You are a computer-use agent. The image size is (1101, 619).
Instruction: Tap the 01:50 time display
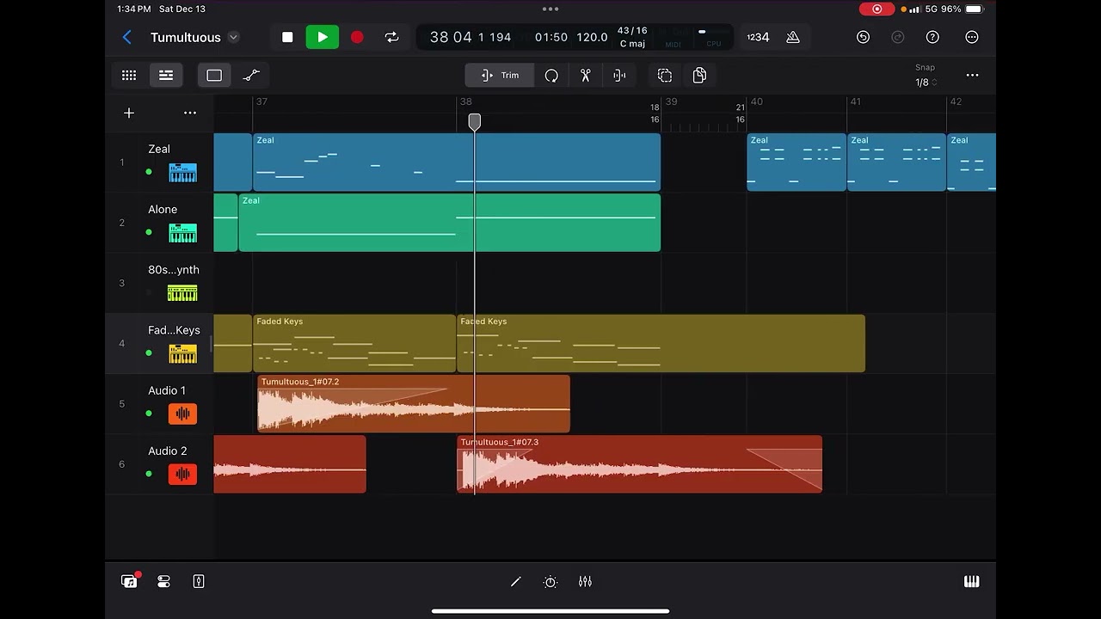[x=551, y=37]
